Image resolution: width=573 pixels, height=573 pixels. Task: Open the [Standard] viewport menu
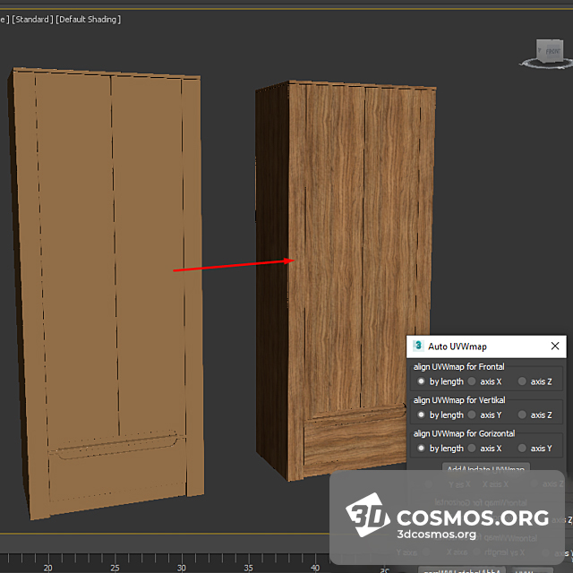[30, 19]
